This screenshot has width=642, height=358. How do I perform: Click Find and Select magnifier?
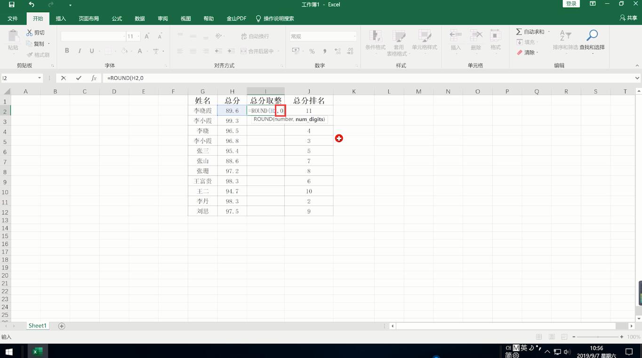592,36
